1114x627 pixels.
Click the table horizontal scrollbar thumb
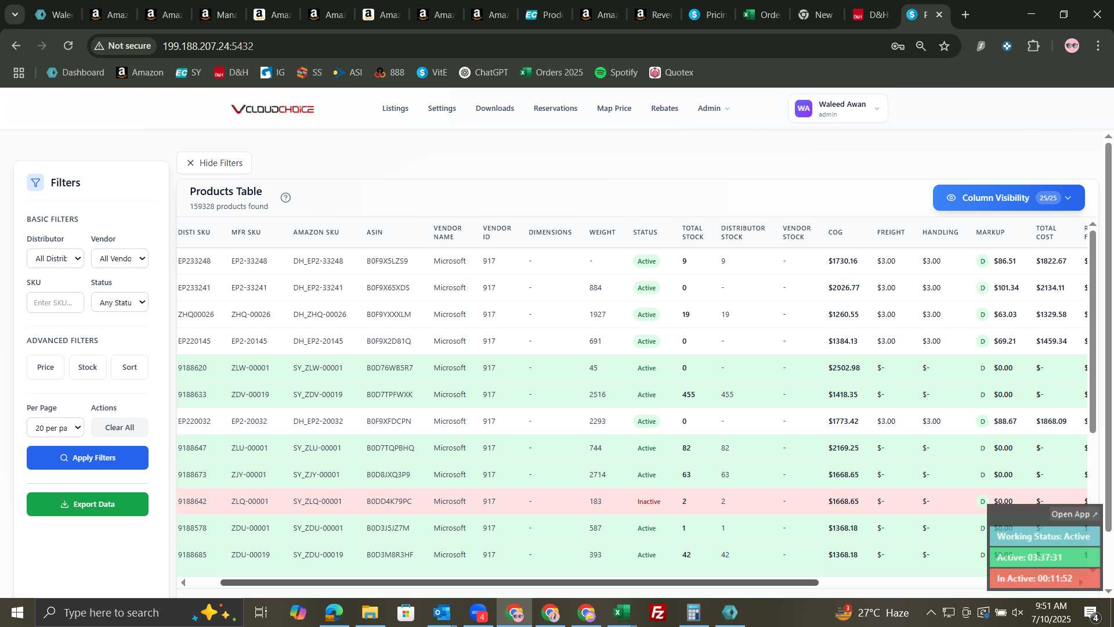point(519,583)
